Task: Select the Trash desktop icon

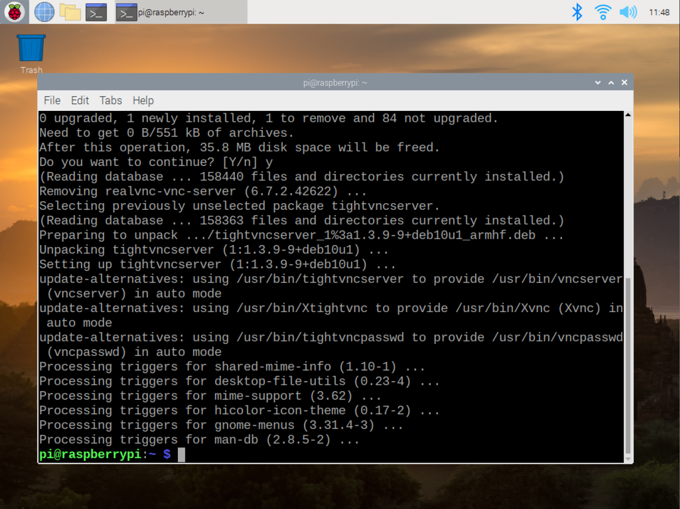Action: tap(31, 54)
